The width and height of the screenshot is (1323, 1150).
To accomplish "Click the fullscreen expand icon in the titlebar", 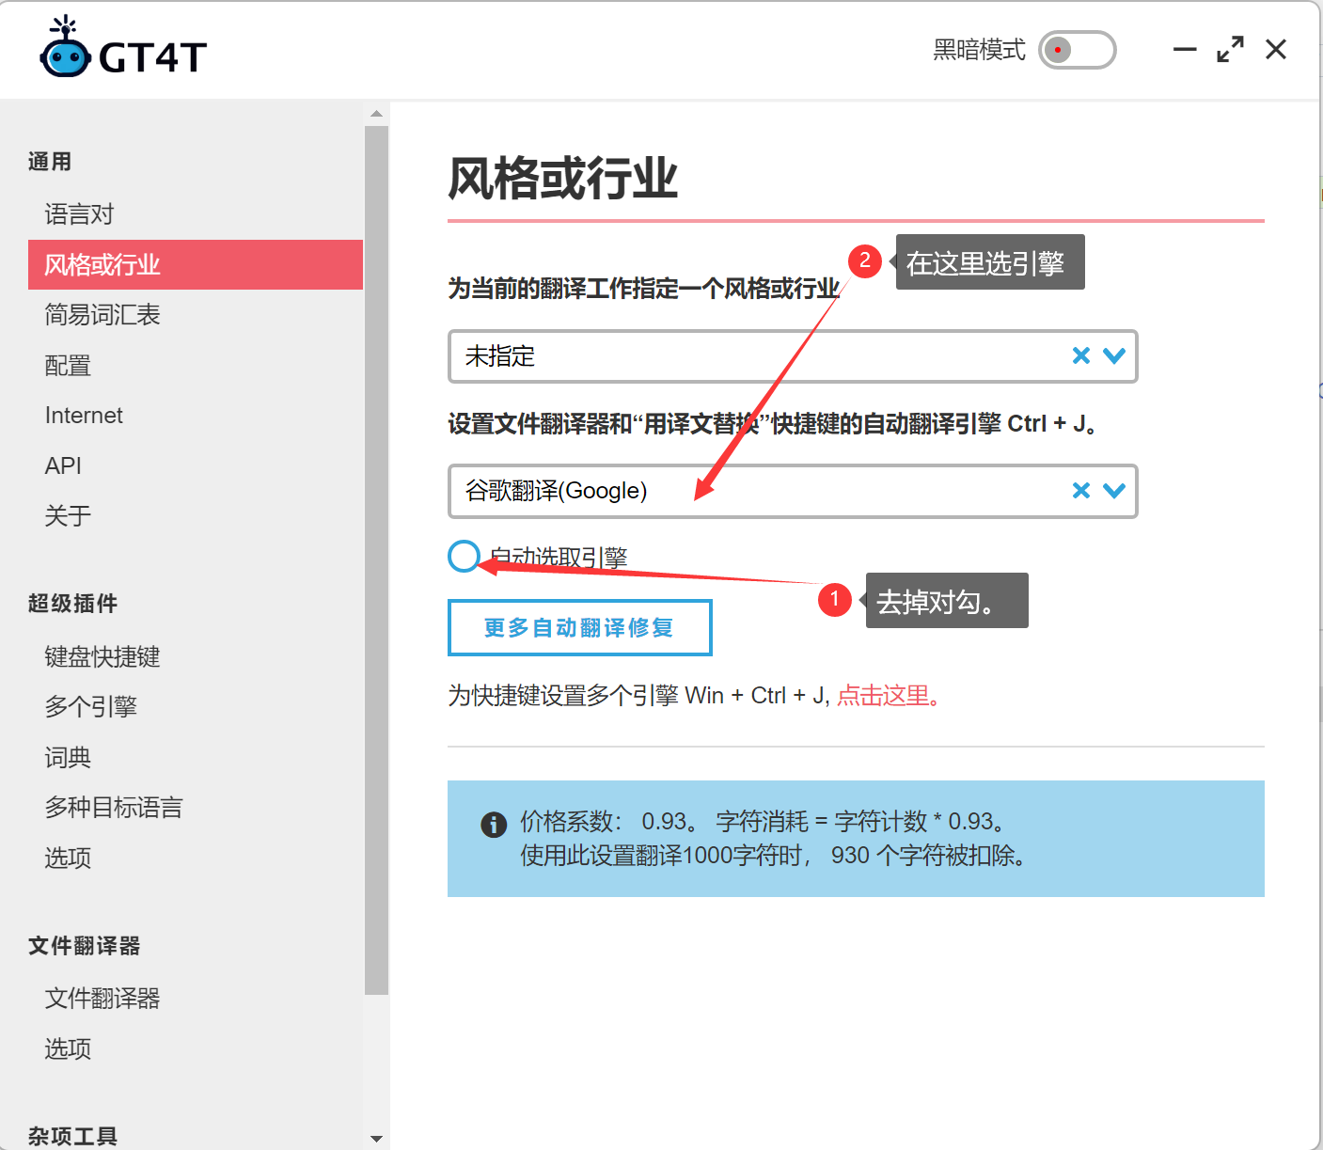I will pyautogui.click(x=1230, y=49).
